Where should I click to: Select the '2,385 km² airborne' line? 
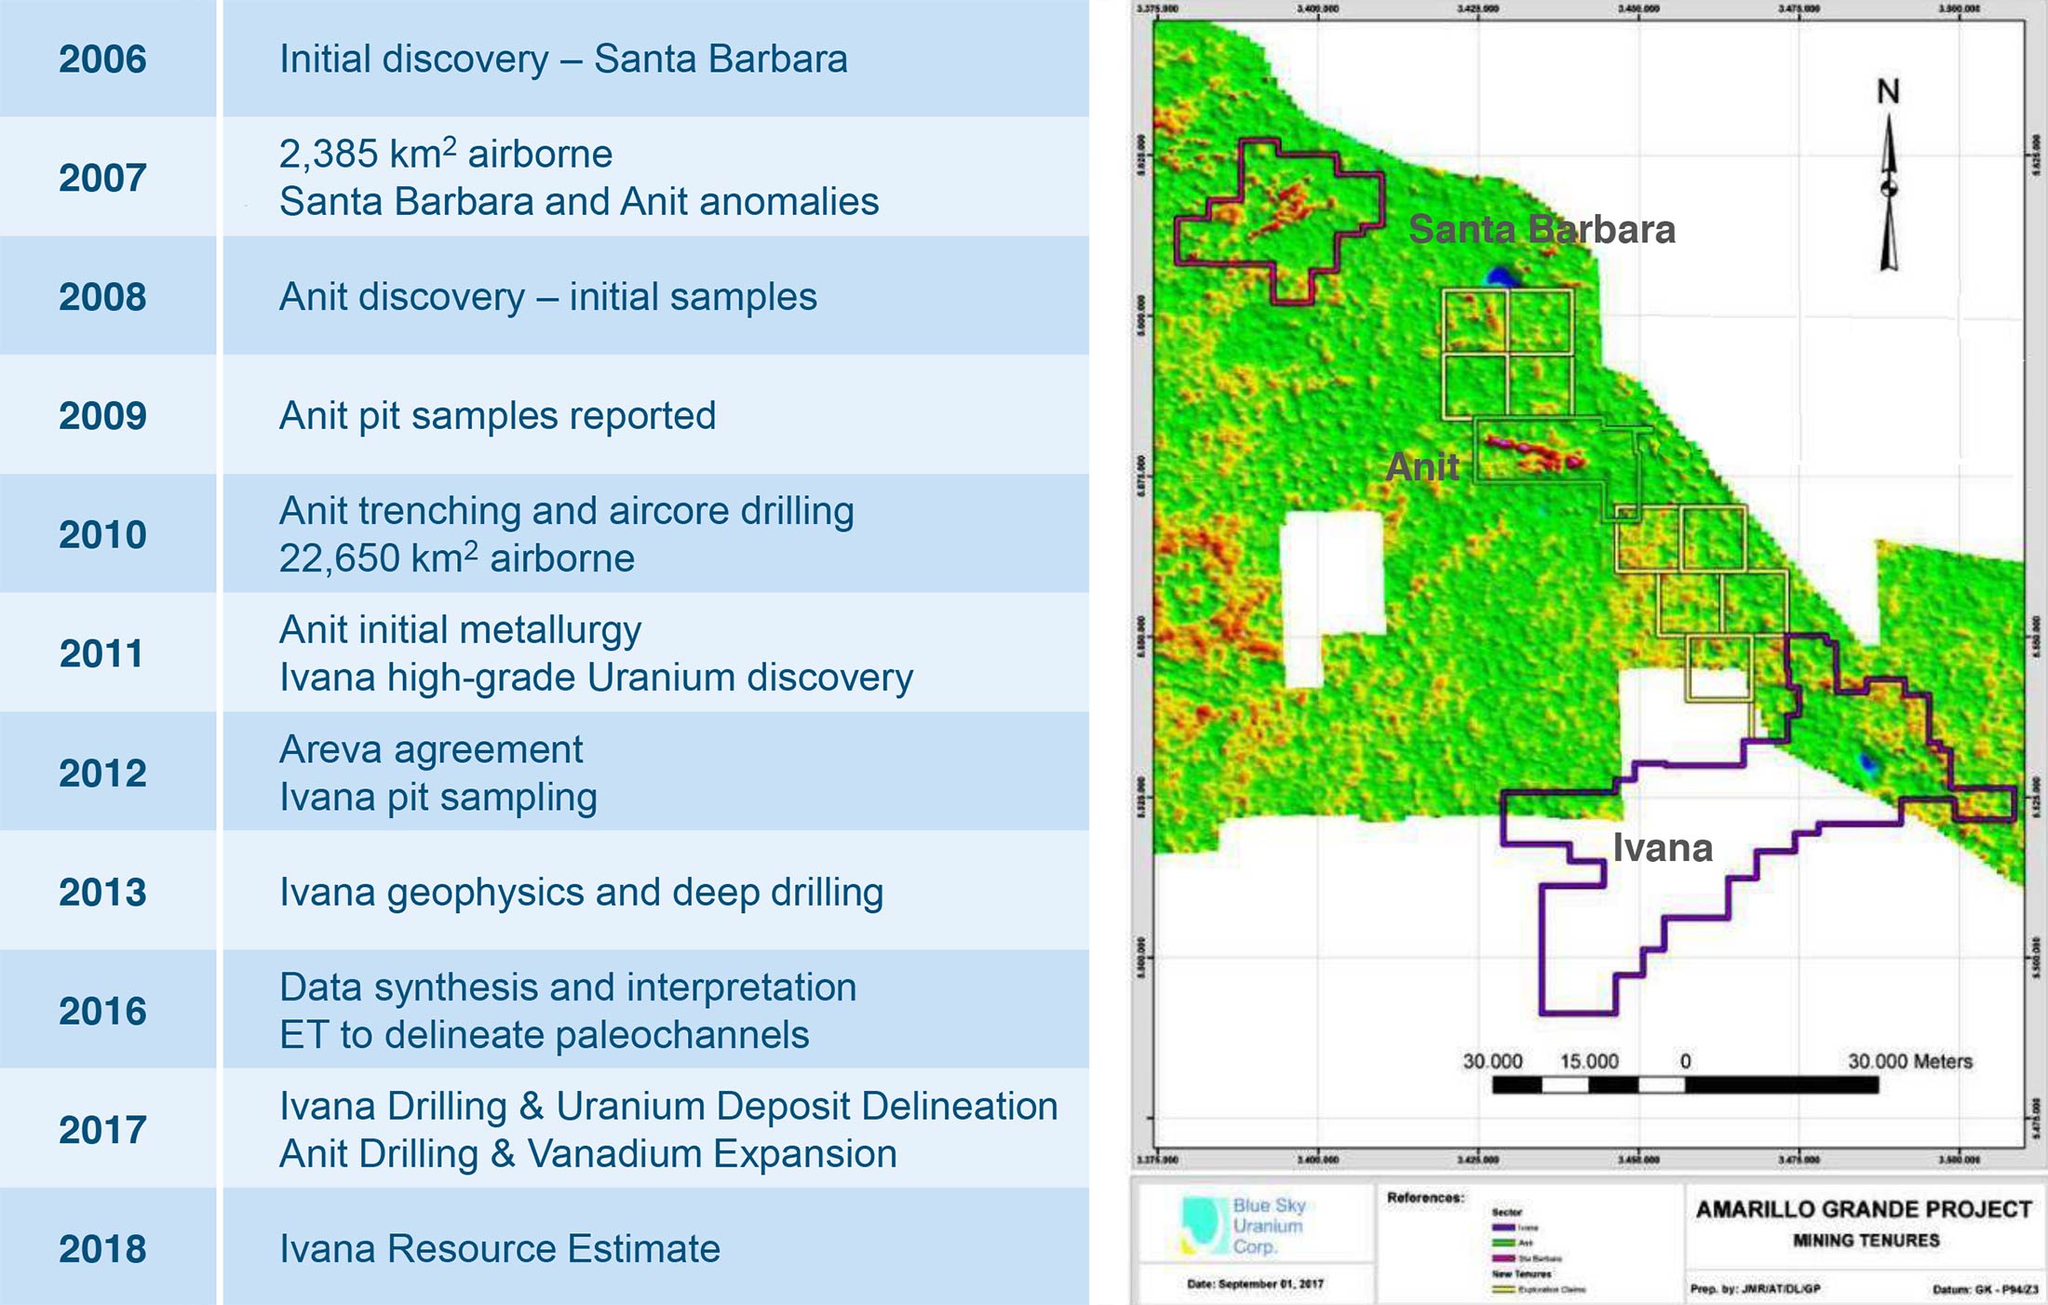[x=446, y=154]
